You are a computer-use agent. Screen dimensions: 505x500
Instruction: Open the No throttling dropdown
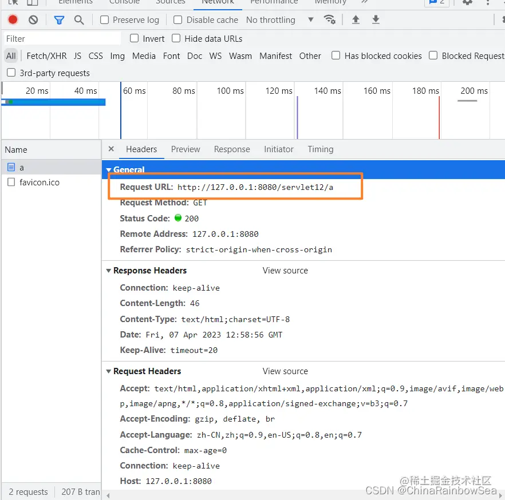click(x=279, y=20)
